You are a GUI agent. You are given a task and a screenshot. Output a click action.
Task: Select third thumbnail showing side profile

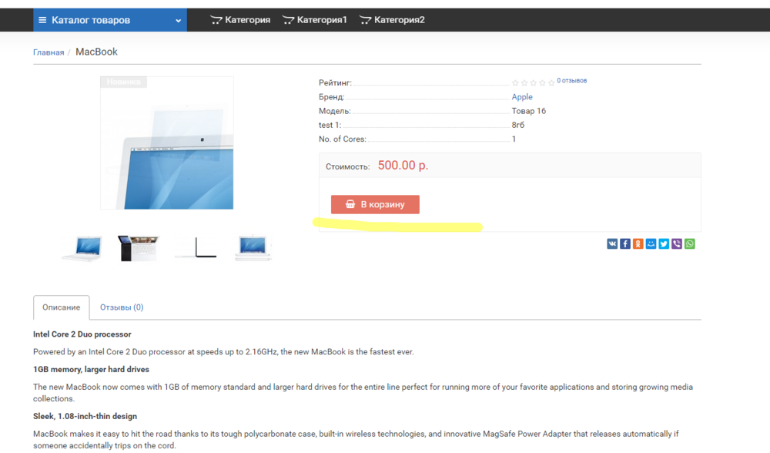click(196, 247)
